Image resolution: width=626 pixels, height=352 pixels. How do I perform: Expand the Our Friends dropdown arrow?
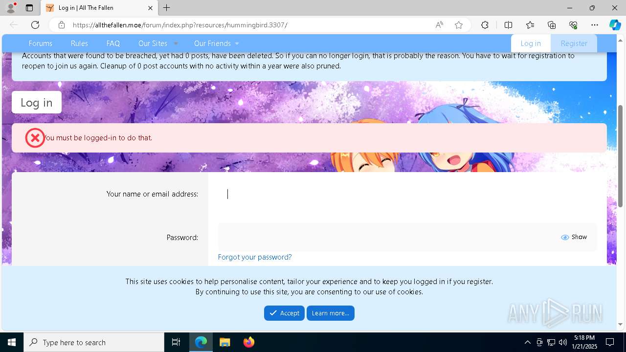click(237, 44)
